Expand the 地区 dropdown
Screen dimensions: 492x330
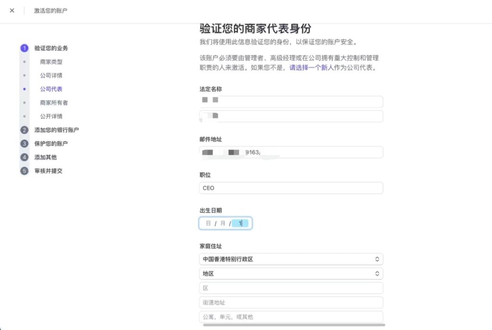[291, 274]
